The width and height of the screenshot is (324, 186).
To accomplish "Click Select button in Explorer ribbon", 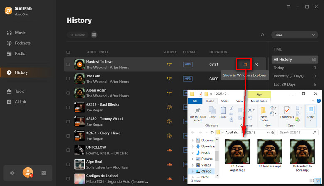I will pos(311,113).
